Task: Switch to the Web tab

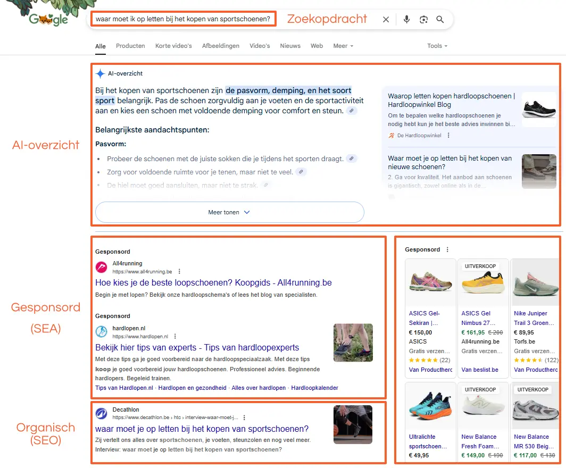Action: pos(317,46)
